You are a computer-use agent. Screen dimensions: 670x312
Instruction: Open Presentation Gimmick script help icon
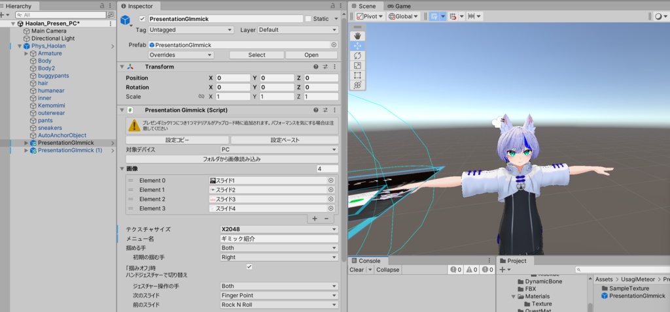click(x=316, y=110)
